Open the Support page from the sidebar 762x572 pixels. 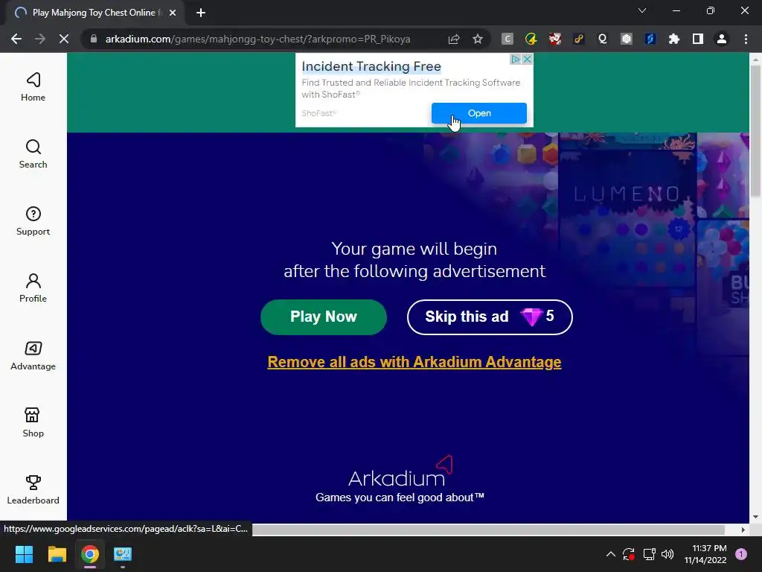coord(33,221)
